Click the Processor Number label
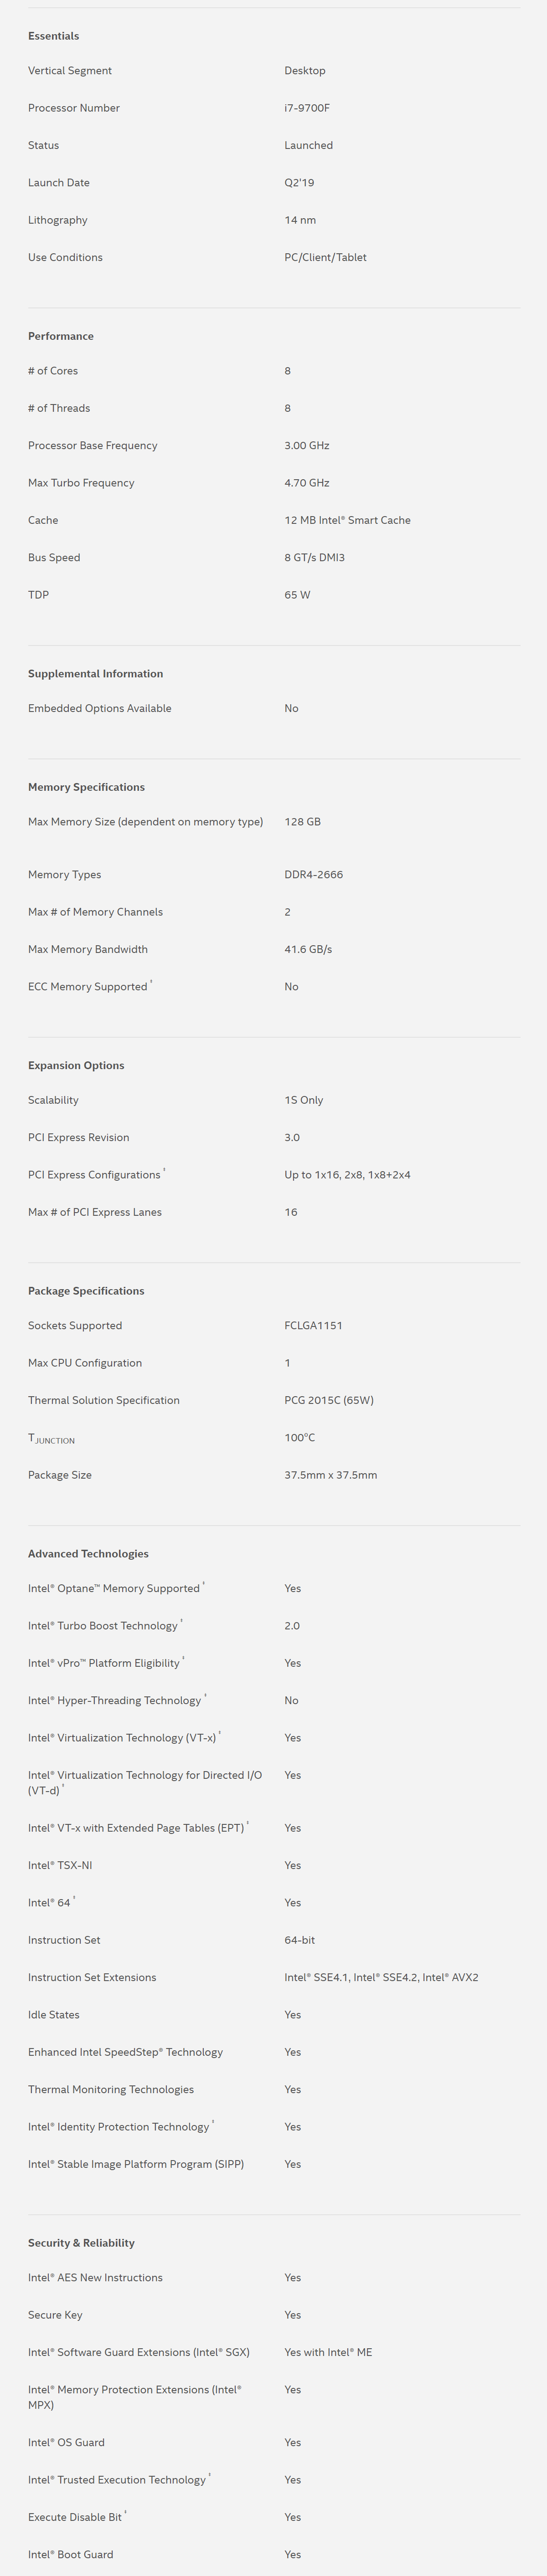Screen dimensions: 547x2576 (74, 108)
